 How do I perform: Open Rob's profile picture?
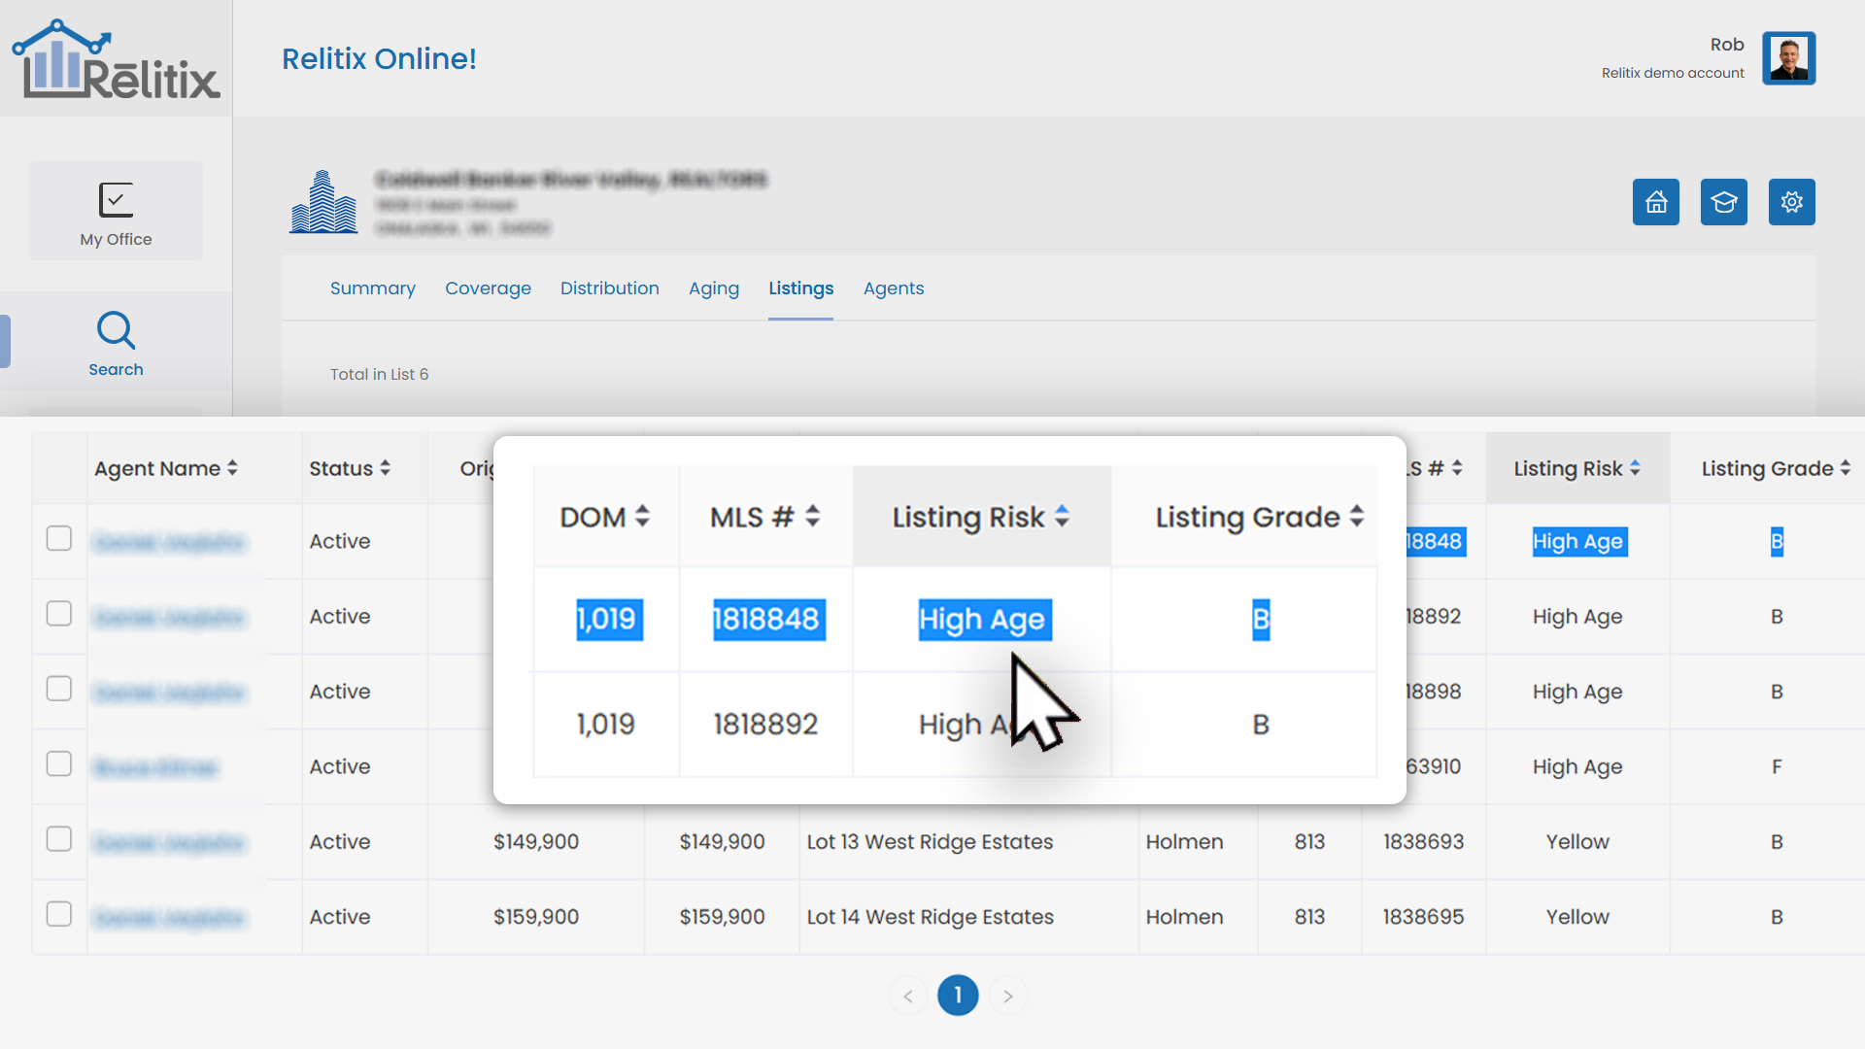click(1788, 57)
